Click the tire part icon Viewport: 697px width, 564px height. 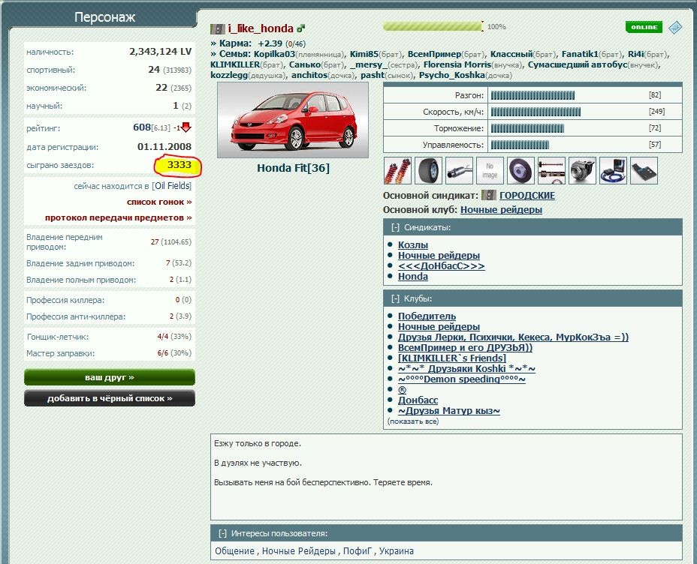pos(429,170)
